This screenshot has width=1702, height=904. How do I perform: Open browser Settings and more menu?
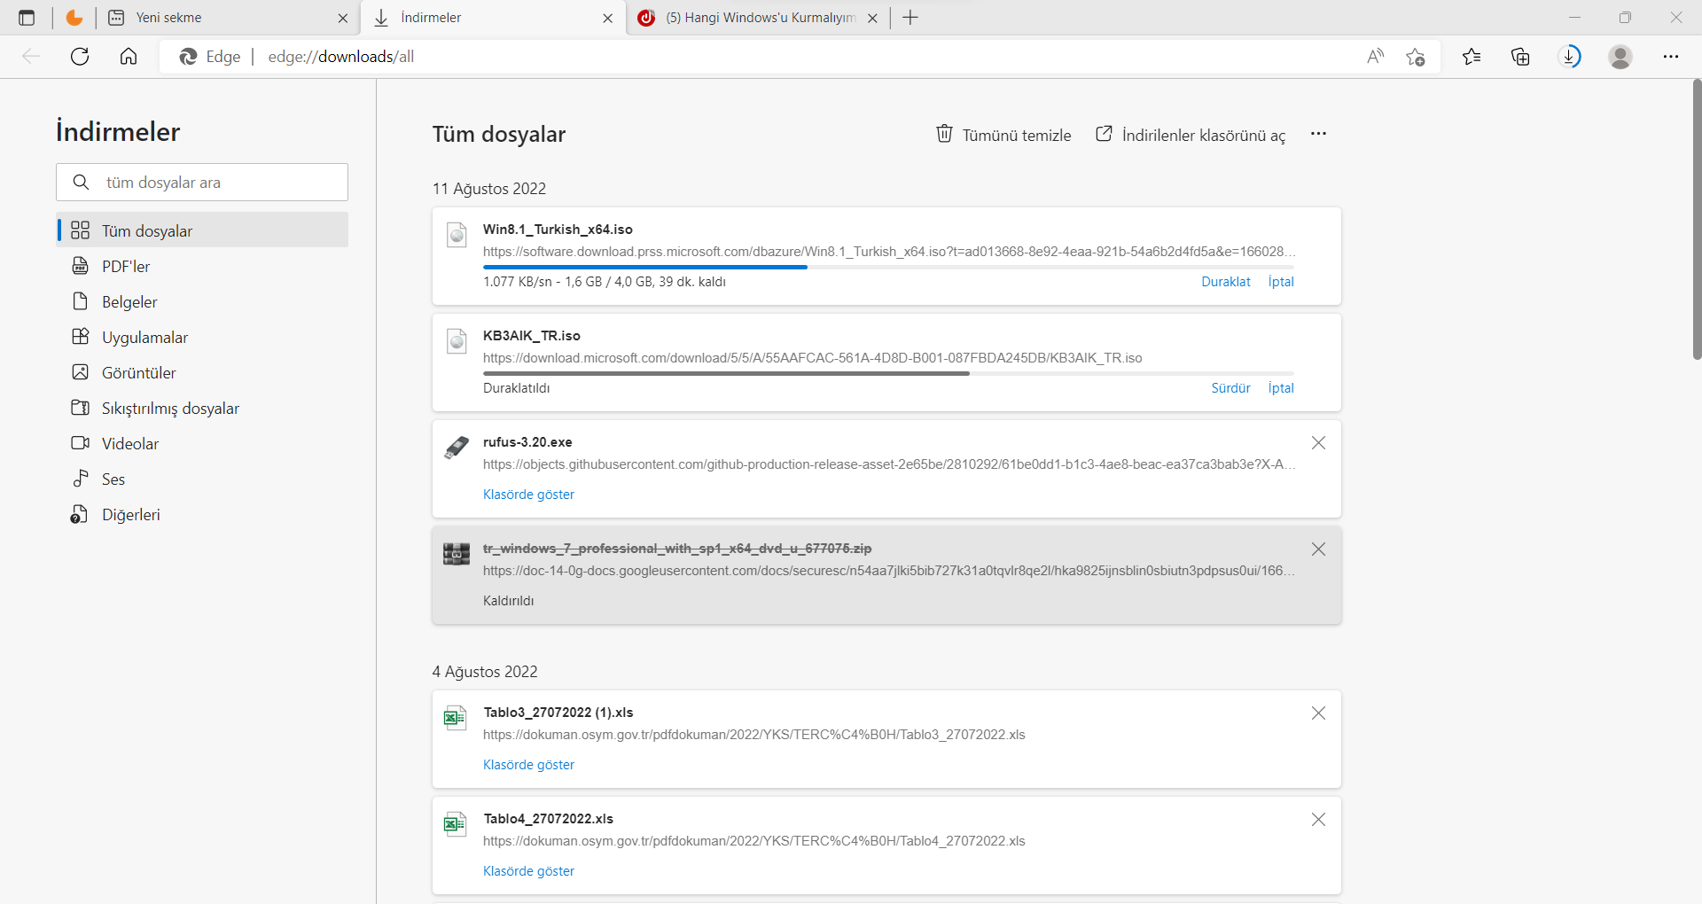pyautogui.click(x=1671, y=57)
